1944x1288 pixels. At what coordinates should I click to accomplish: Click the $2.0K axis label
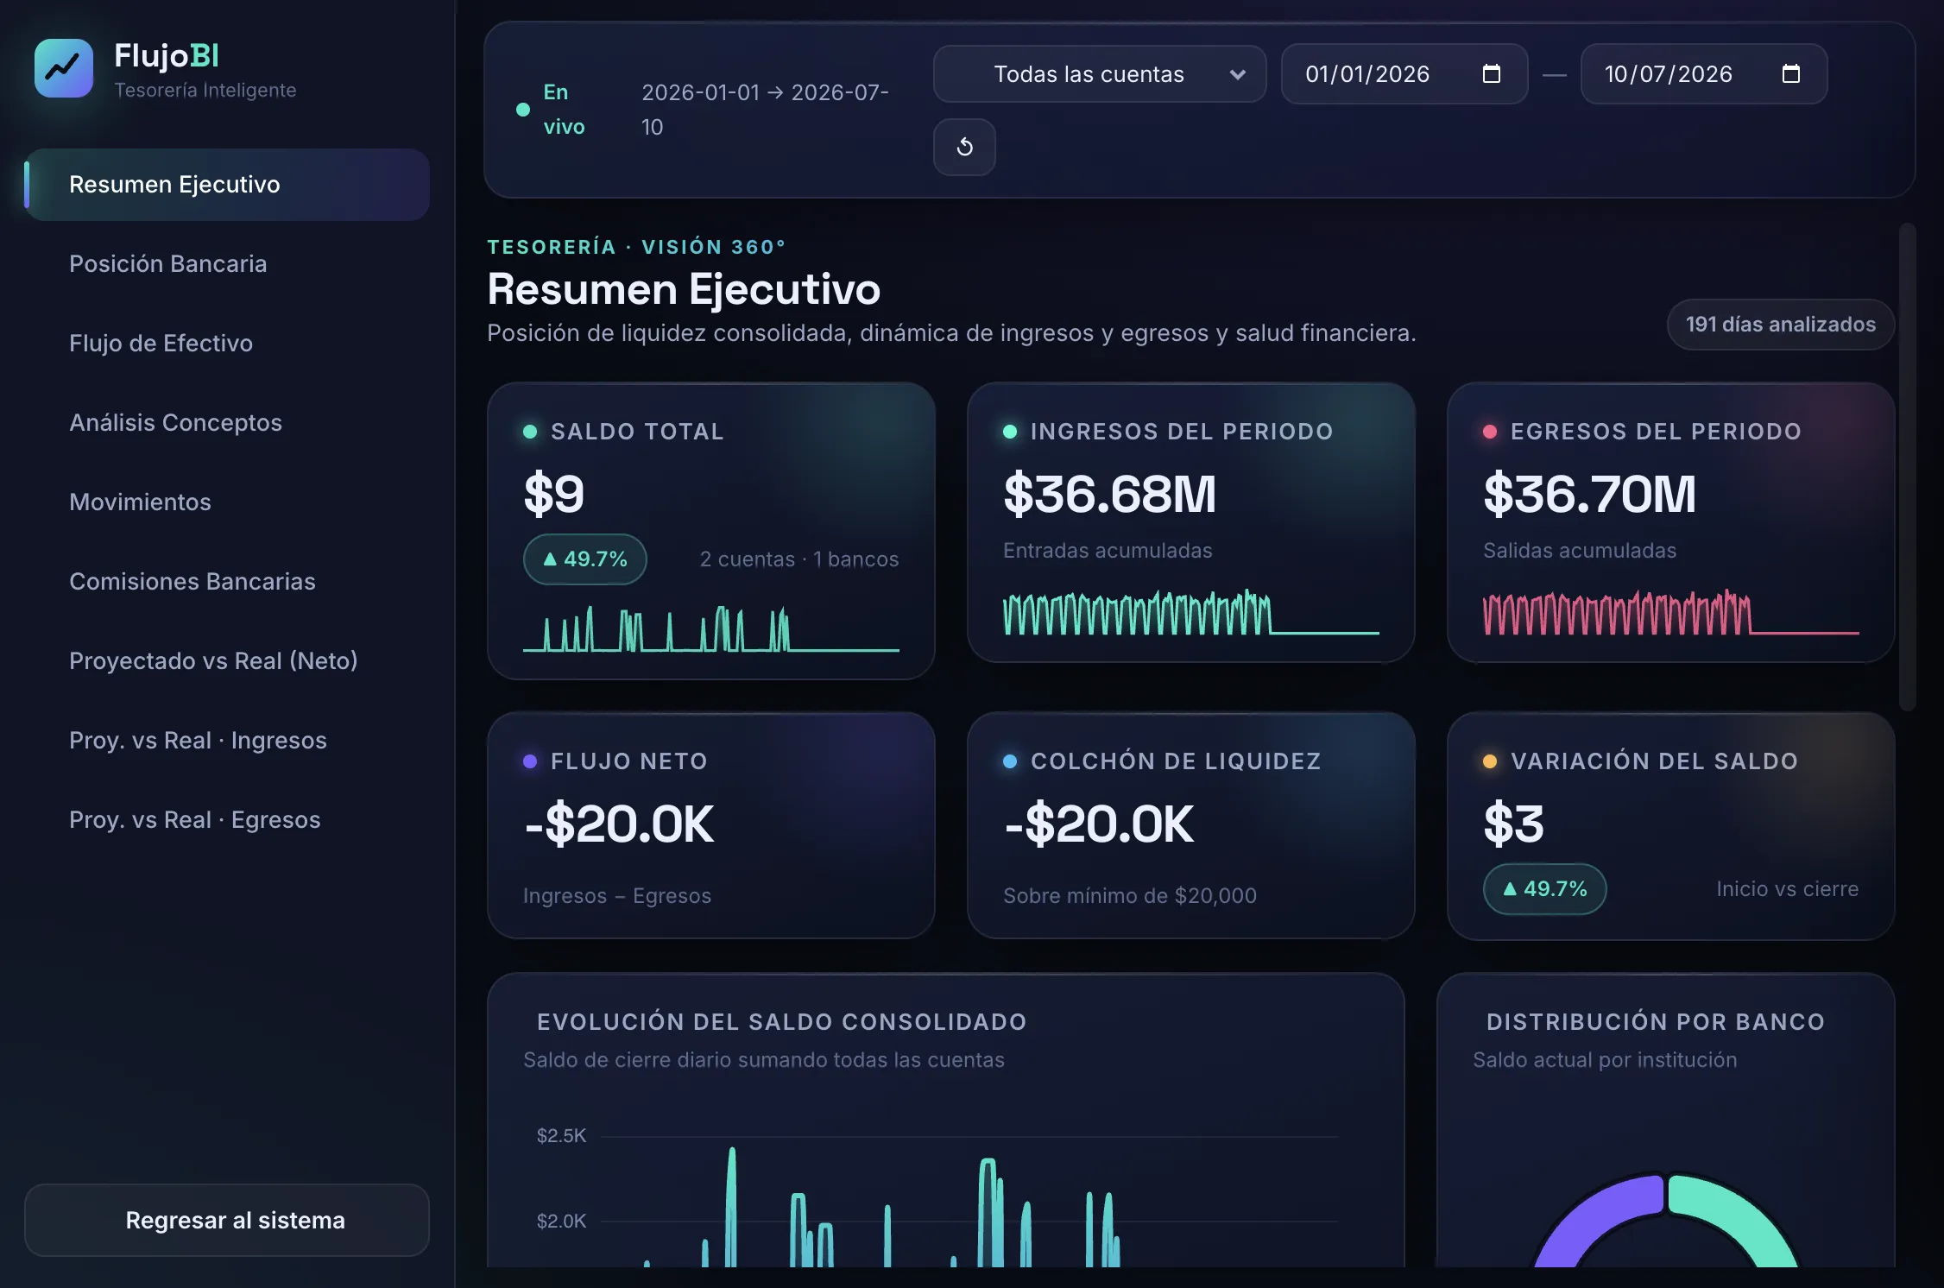coord(561,1222)
